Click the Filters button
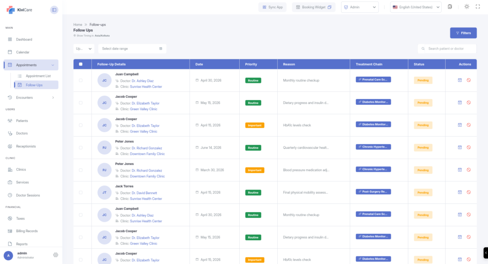The image size is (488, 264). coord(463,33)
